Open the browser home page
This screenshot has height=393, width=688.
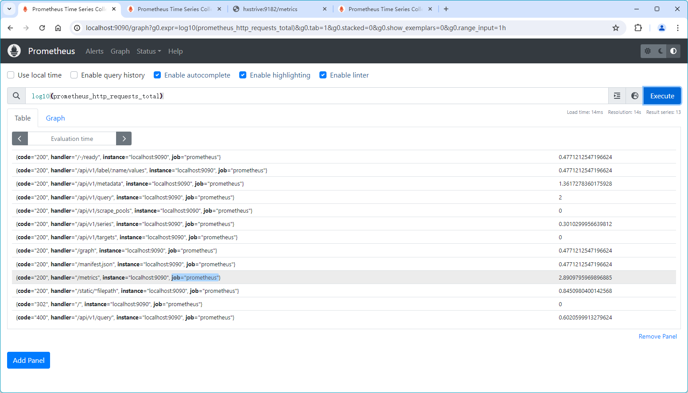coord(58,28)
